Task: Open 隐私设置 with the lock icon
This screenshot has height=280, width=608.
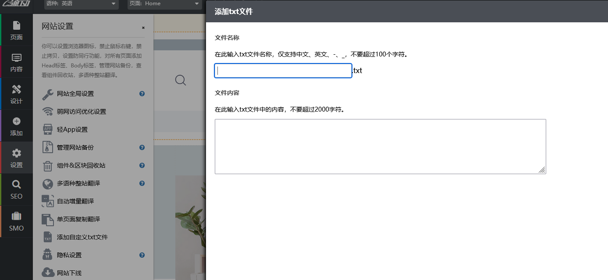Action: [x=47, y=255]
